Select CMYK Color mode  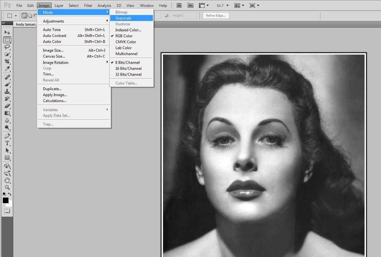[126, 42]
